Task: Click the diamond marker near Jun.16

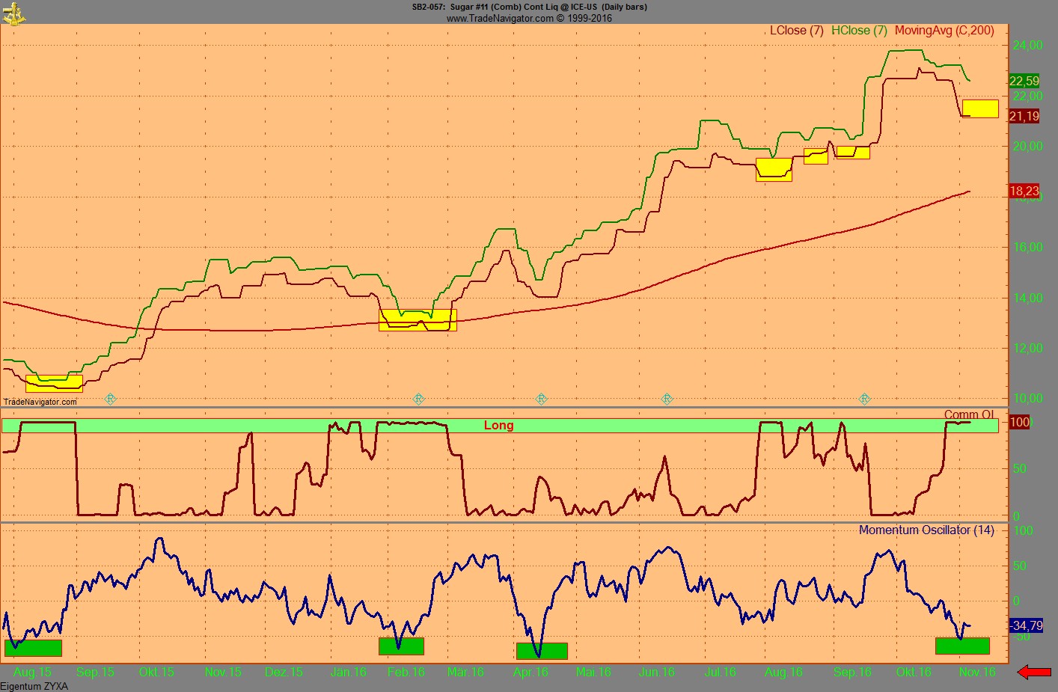Action: (667, 399)
